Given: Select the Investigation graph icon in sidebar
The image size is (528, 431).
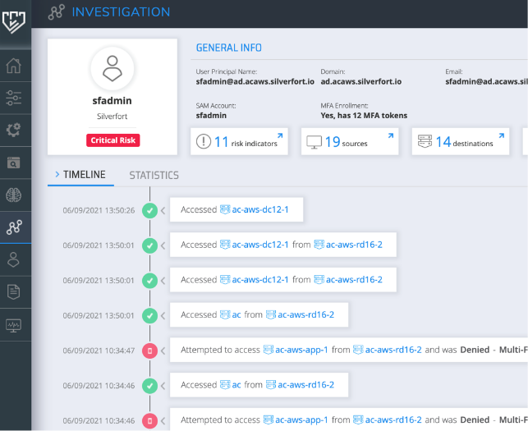Looking at the screenshot, I should 14,227.
